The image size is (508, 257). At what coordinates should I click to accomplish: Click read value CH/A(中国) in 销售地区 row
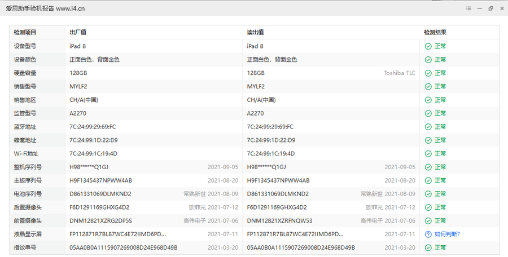pos(261,100)
